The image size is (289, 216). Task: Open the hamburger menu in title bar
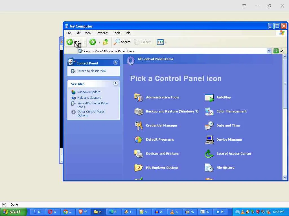click(244, 6)
